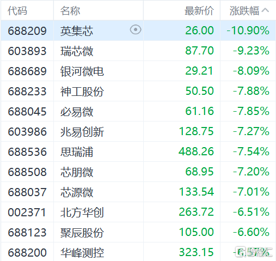
Task: Click latest price 26.00
Action: (x=199, y=31)
